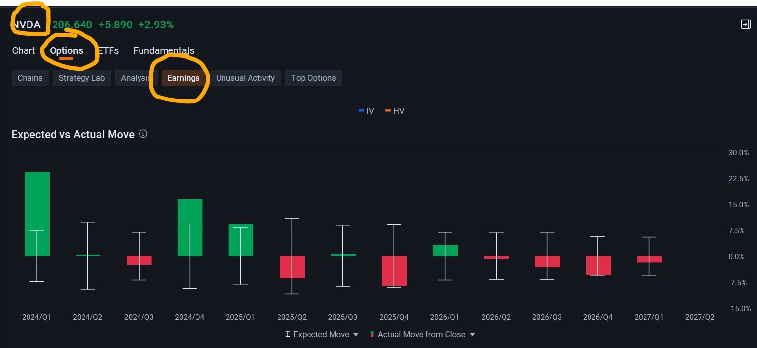Select the Unusual Activity button
Screen dimensions: 757x348
click(245, 78)
